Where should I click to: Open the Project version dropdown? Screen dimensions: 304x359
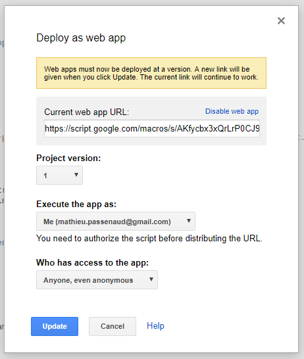pos(60,176)
